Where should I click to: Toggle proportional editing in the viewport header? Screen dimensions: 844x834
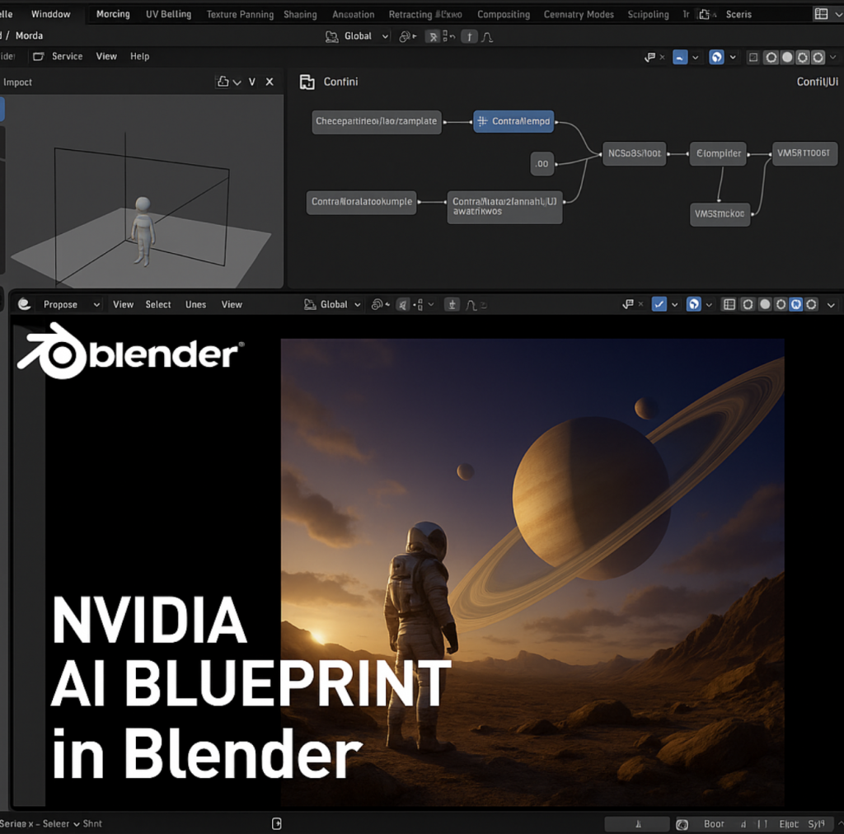click(x=452, y=304)
